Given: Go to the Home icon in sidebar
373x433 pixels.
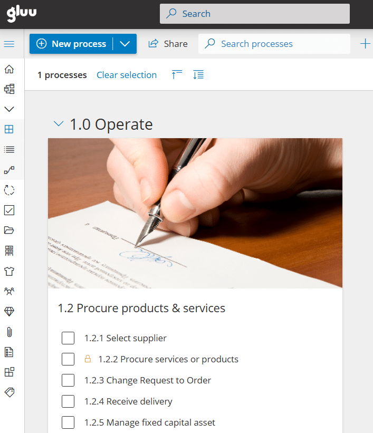Looking at the screenshot, I should pyautogui.click(x=9, y=70).
